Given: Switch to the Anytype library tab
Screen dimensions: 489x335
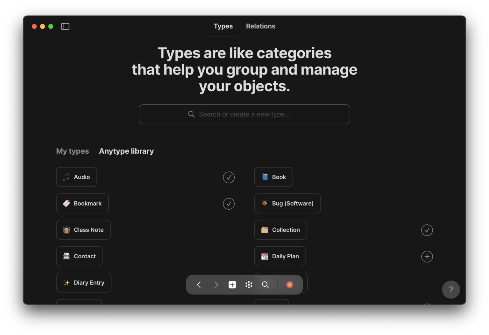Looking at the screenshot, I should point(126,151).
